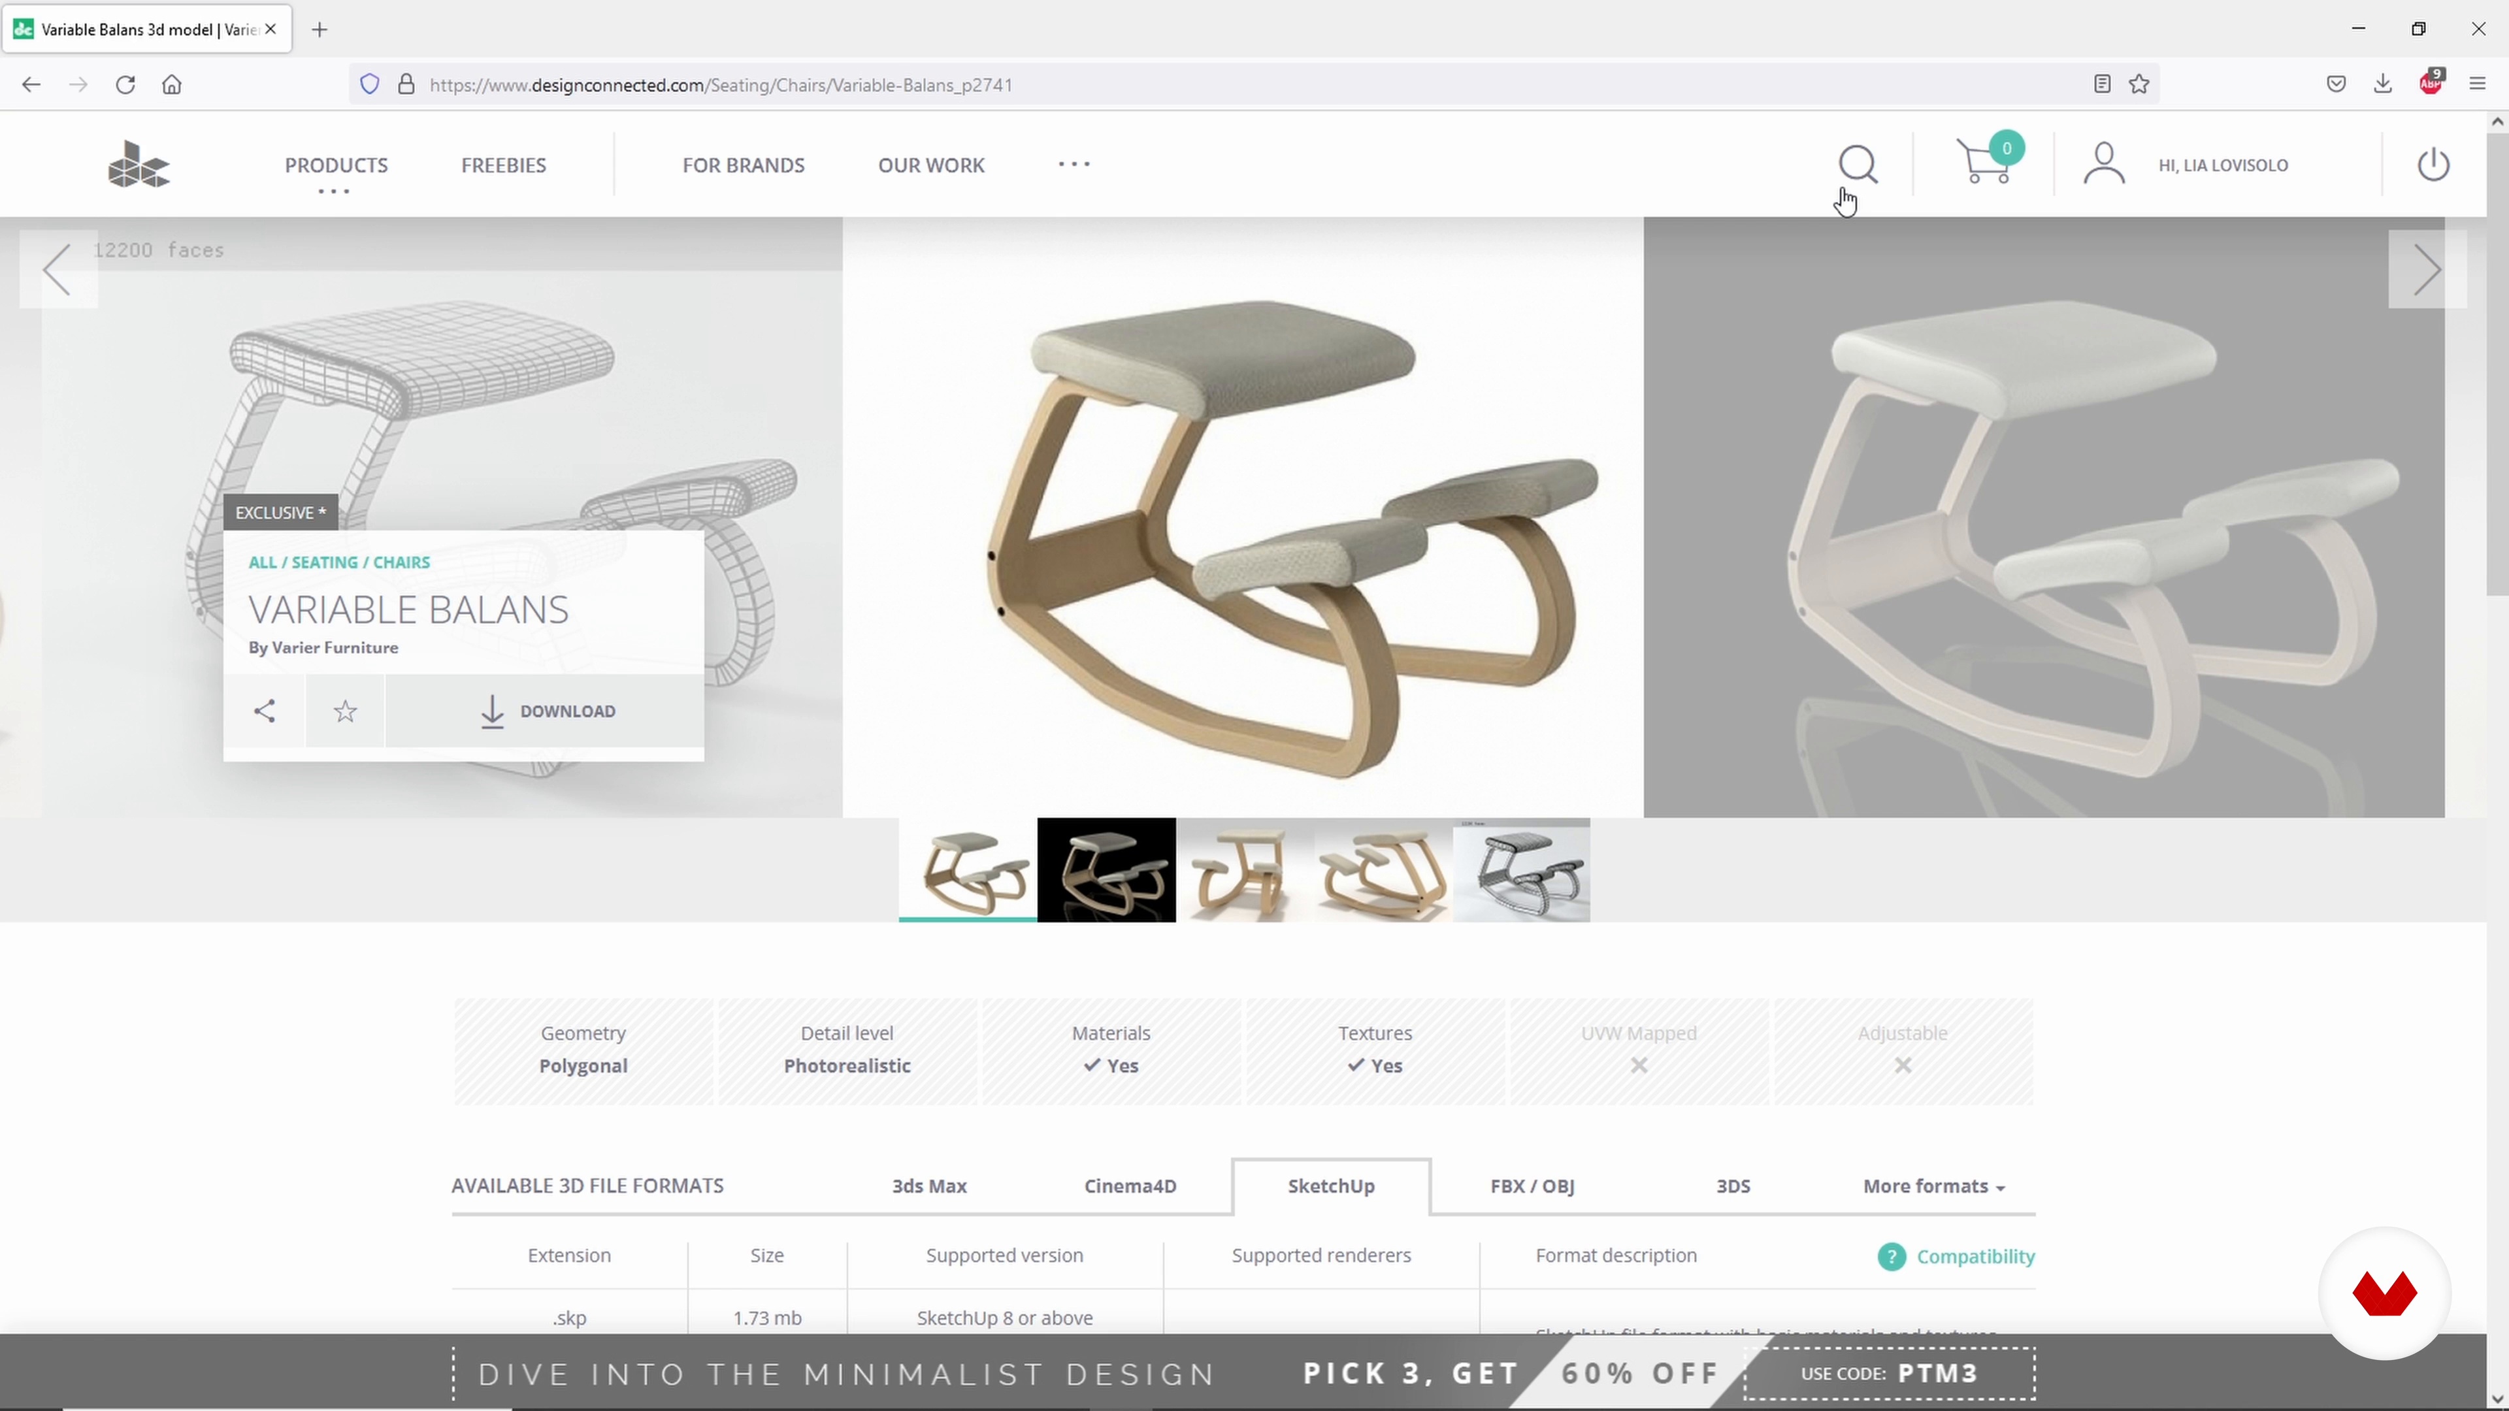Open a new browser tab
Image resolution: width=2509 pixels, height=1411 pixels.
[320, 29]
